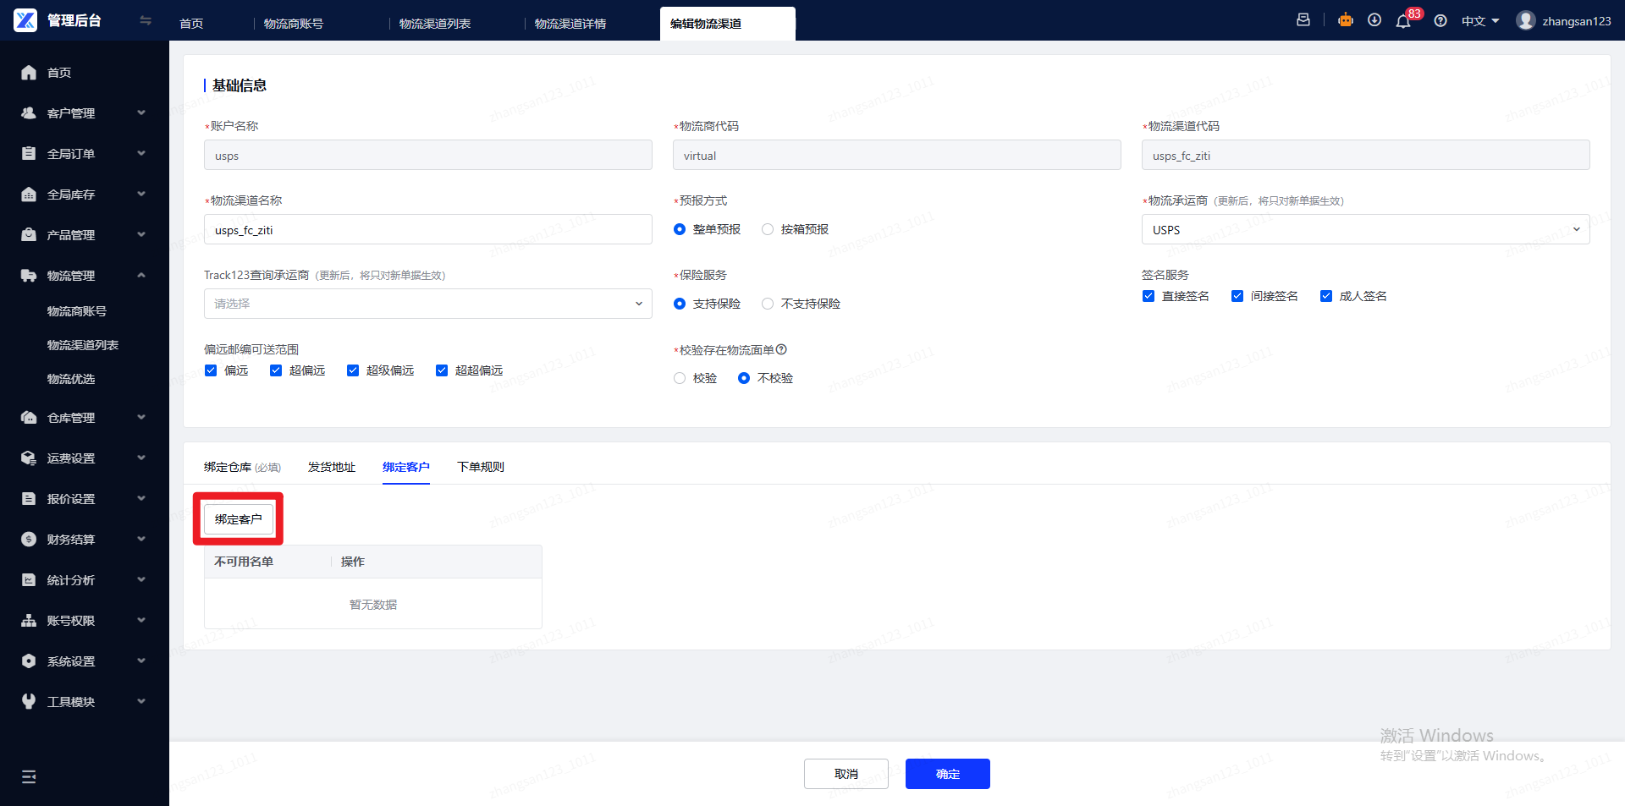Click the 统计分析 chart icon
Image resolution: width=1625 pixels, height=806 pixels.
29,580
